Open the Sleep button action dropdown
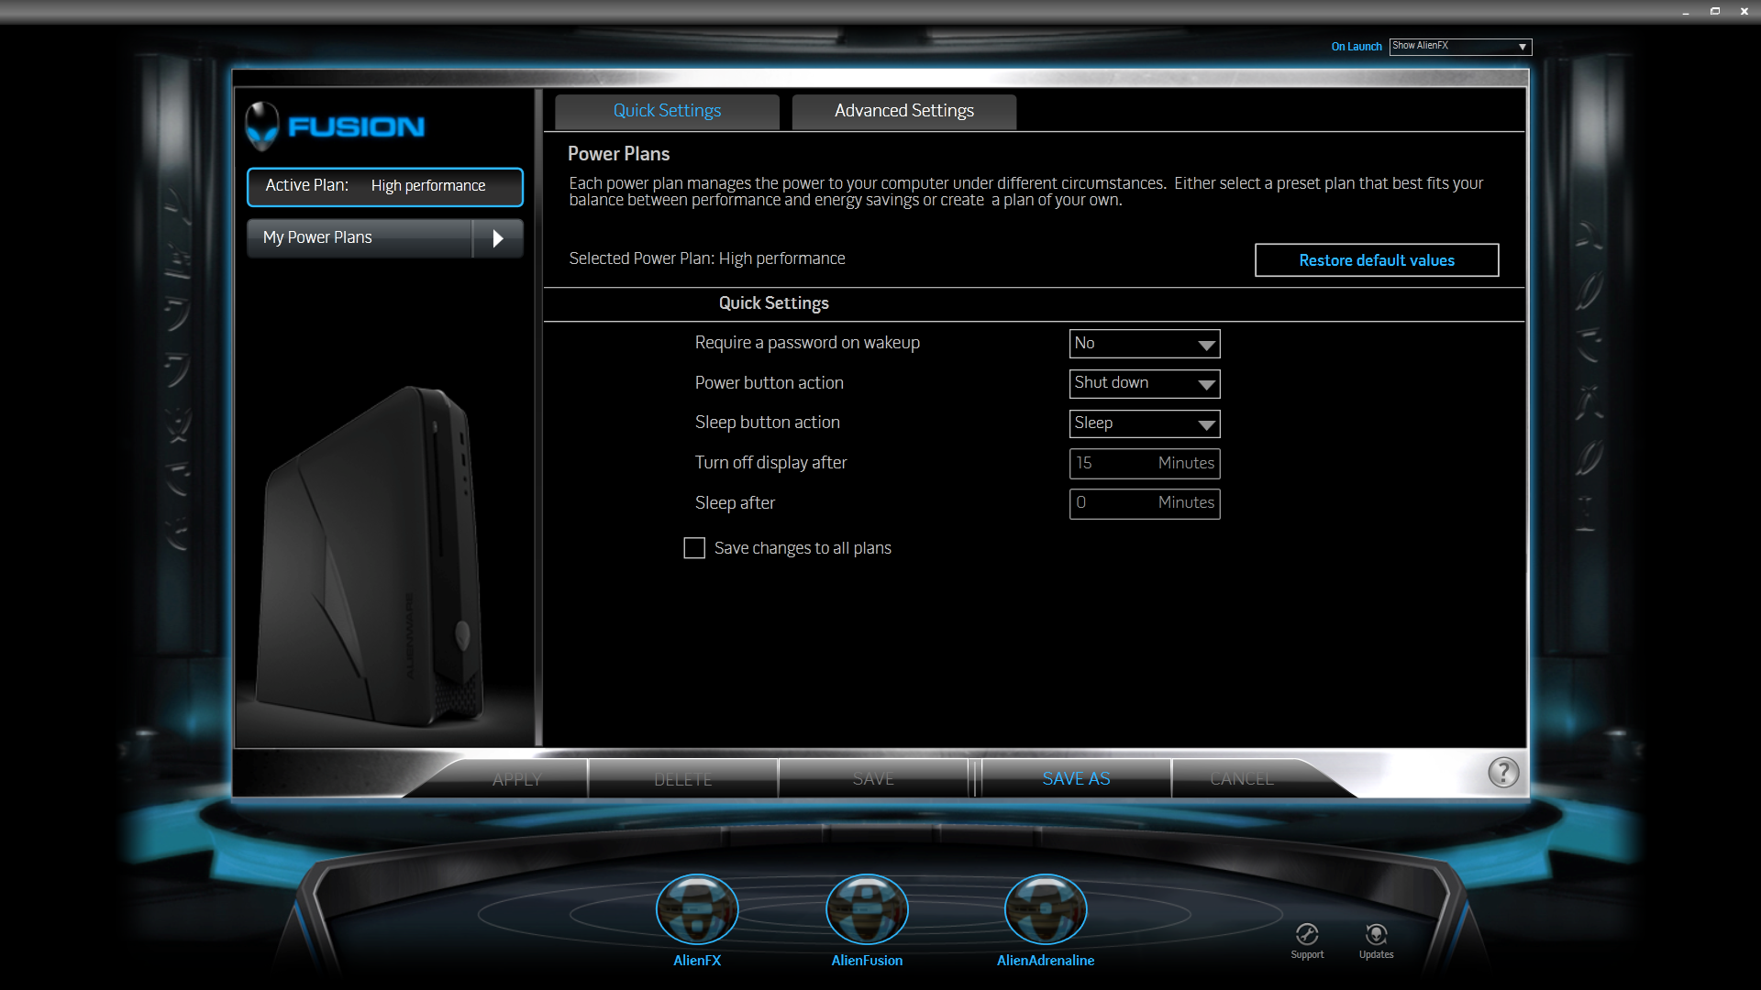The image size is (1761, 990). coord(1145,423)
